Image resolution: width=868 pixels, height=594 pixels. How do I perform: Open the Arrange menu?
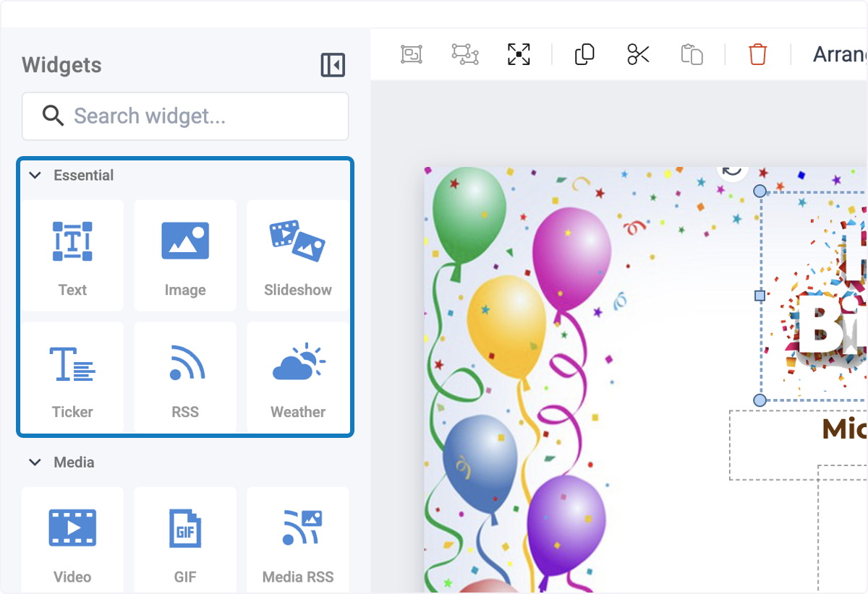tap(840, 54)
